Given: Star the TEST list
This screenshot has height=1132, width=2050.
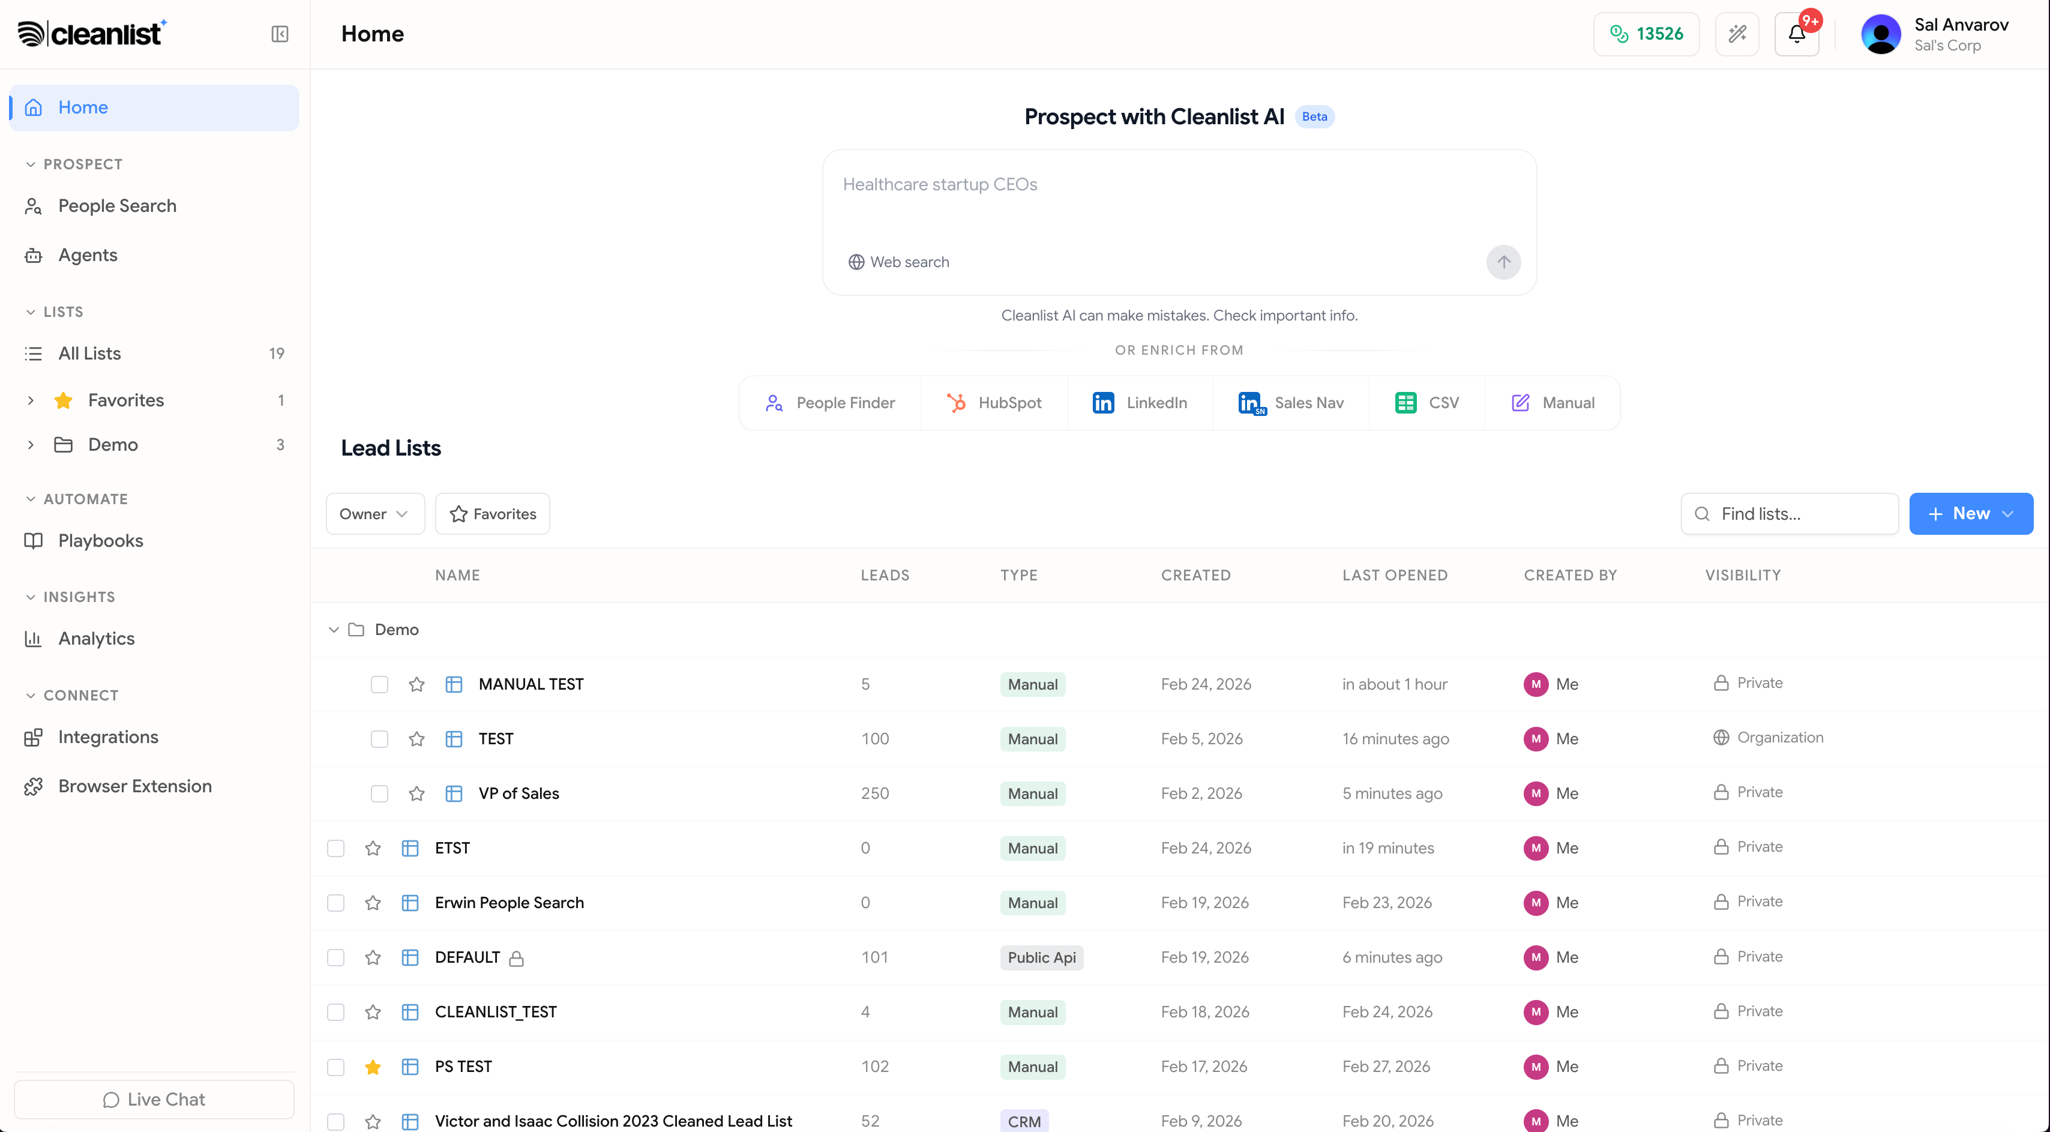Looking at the screenshot, I should click(x=416, y=739).
